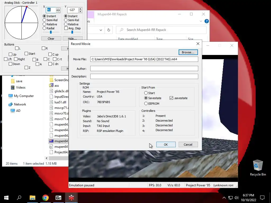
Task: Adjust the X sensitivity slider
Action: [51, 32]
